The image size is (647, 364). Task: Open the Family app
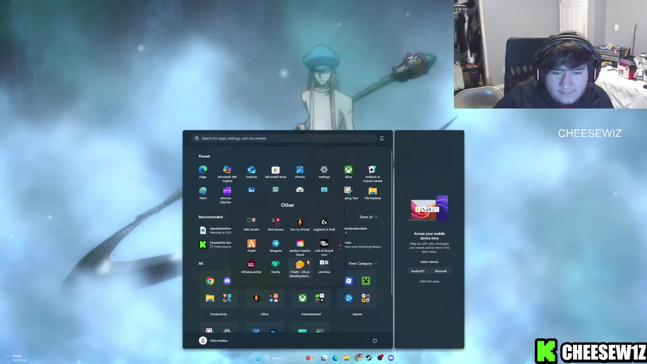click(x=275, y=267)
